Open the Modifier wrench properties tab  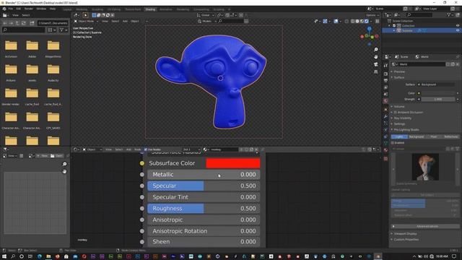click(385, 116)
